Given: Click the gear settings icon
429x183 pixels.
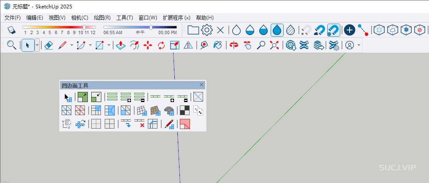Looking at the screenshot, I should click(207, 30).
